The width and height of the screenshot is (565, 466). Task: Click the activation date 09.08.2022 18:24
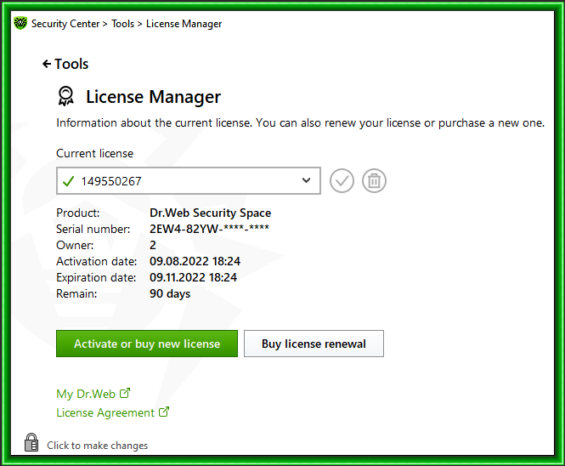[x=195, y=261]
